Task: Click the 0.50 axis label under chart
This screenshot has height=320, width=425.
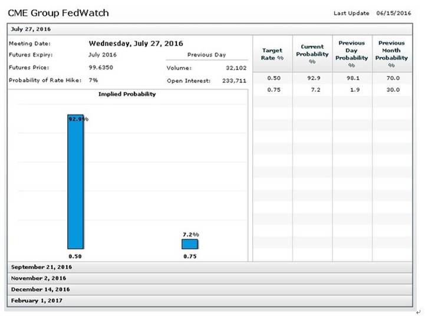Action: coord(75,256)
